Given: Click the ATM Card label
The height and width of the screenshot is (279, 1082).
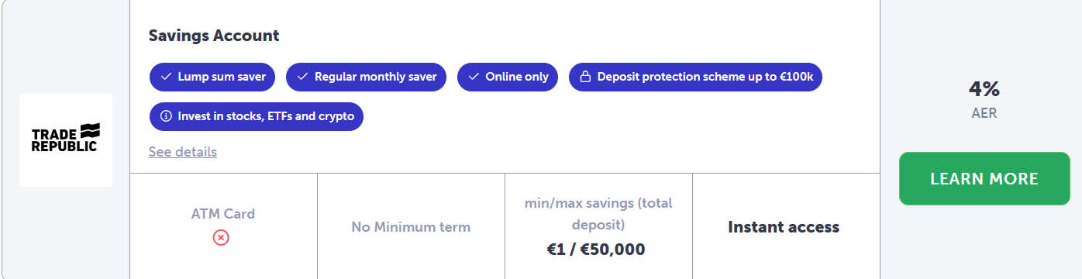Looking at the screenshot, I should [223, 214].
